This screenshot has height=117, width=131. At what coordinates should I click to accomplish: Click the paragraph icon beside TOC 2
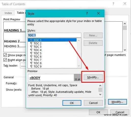[x=31, y=43]
